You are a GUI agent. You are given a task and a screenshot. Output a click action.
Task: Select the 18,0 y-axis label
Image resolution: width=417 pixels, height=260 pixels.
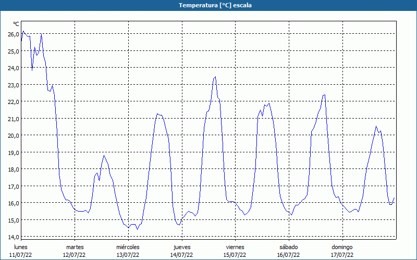tap(14, 170)
